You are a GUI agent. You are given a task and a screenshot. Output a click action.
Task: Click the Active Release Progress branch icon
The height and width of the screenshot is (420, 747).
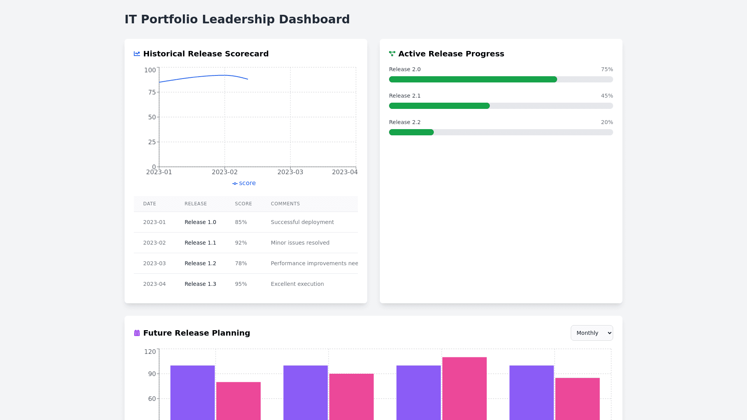392,54
